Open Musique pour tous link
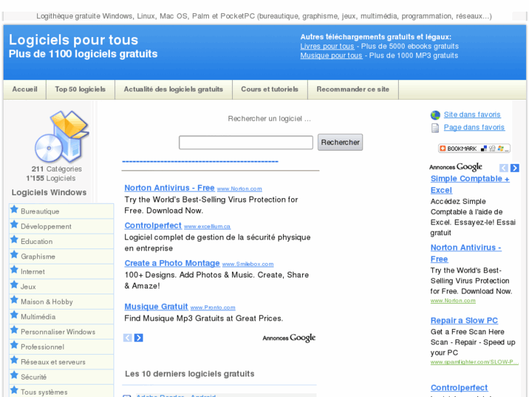 [x=331, y=56]
